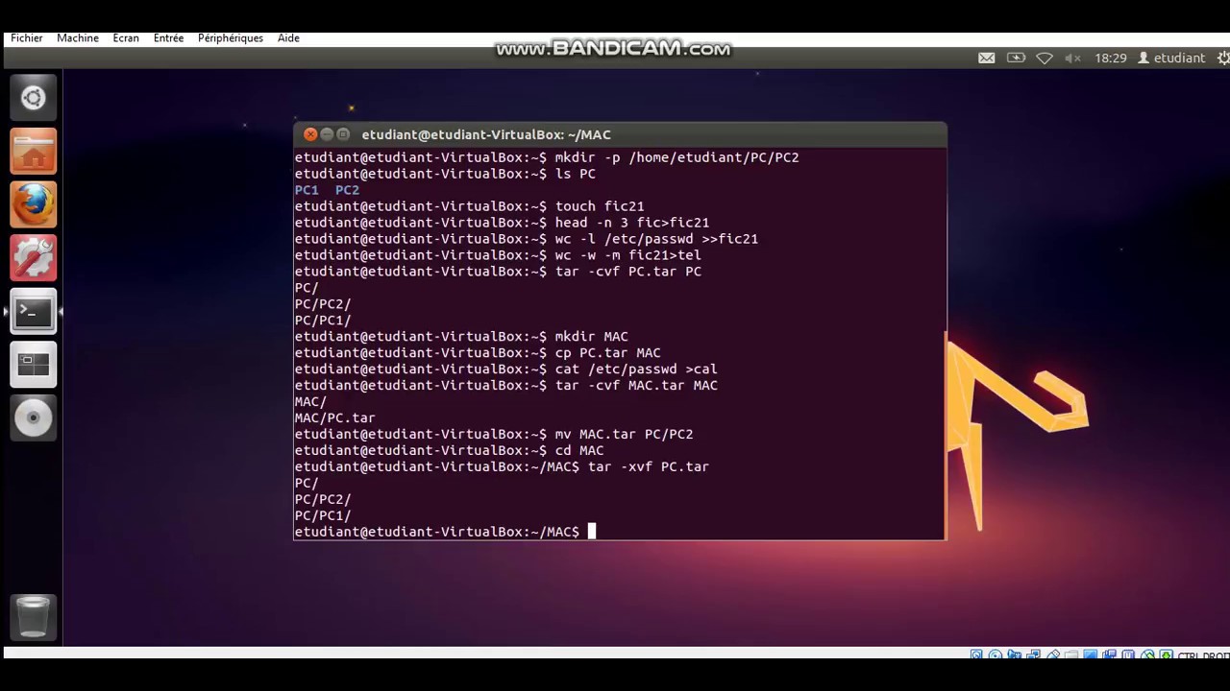Open the Ubuntu Dash home launcher
Image resolution: width=1230 pixels, height=691 pixels.
click(x=34, y=98)
